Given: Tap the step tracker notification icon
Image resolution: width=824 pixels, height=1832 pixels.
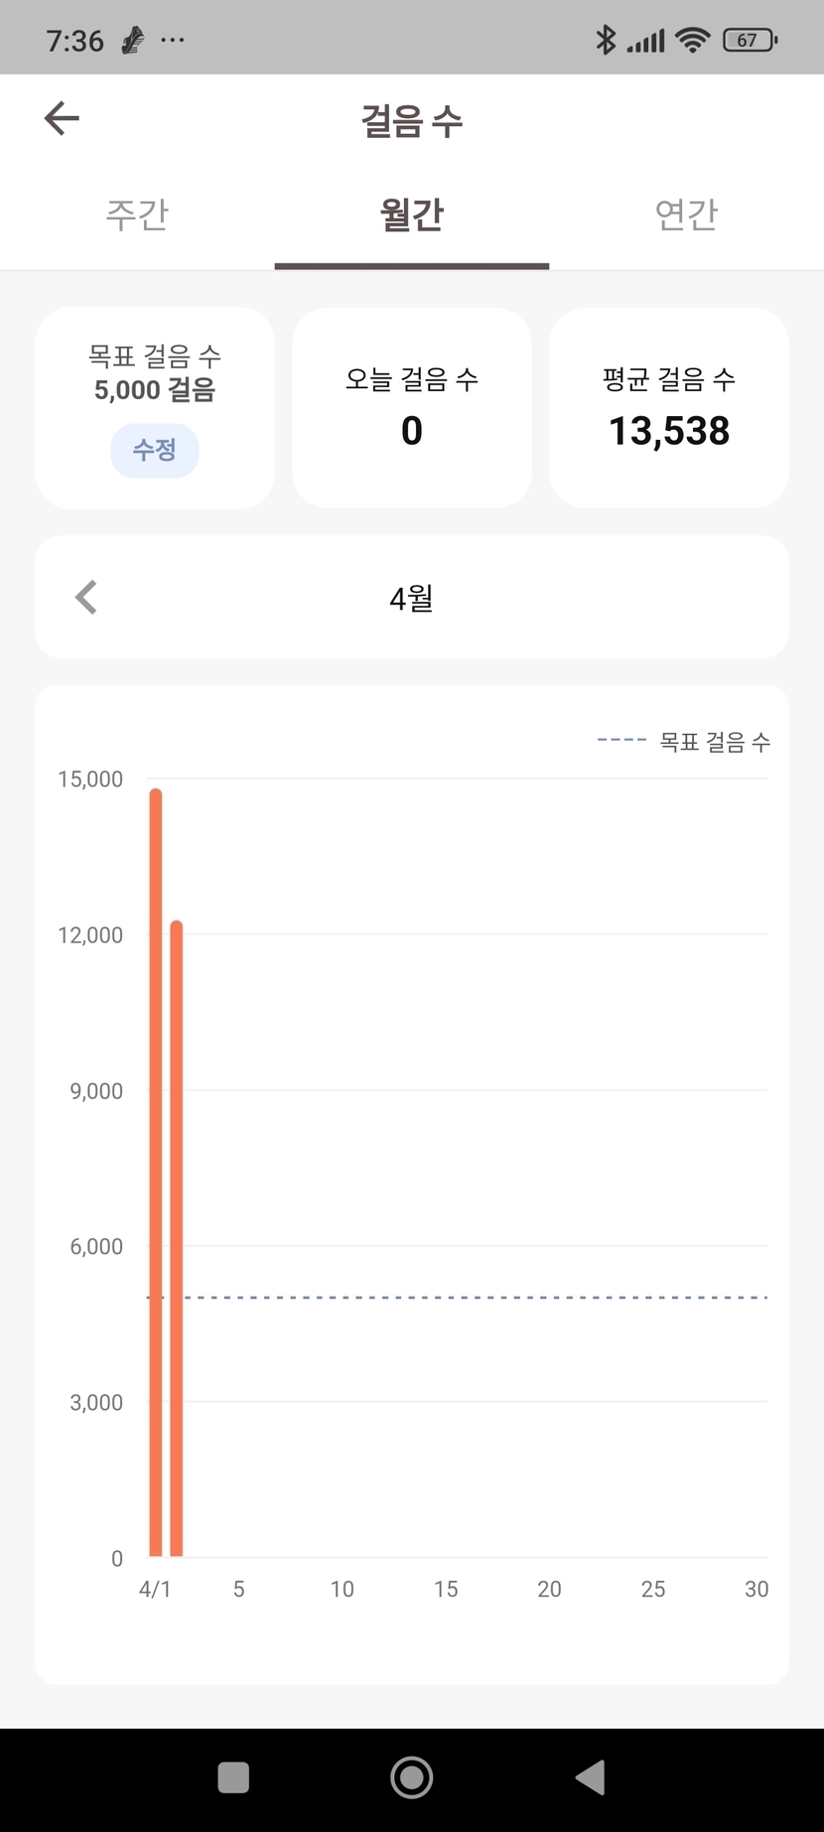Looking at the screenshot, I should pos(132,40).
